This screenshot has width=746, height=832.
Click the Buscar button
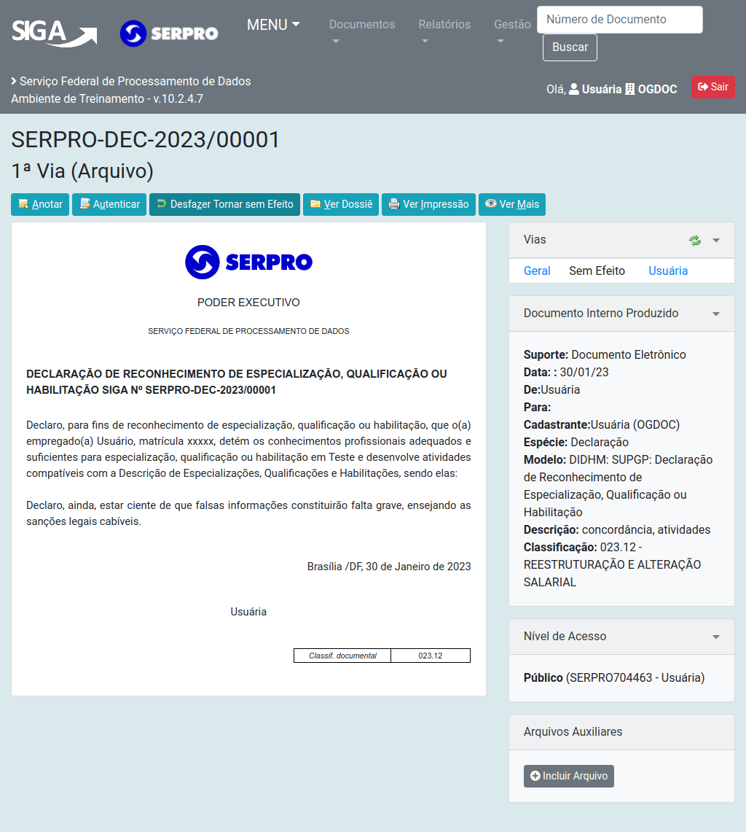pyautogui.click(x=570, y=47)
